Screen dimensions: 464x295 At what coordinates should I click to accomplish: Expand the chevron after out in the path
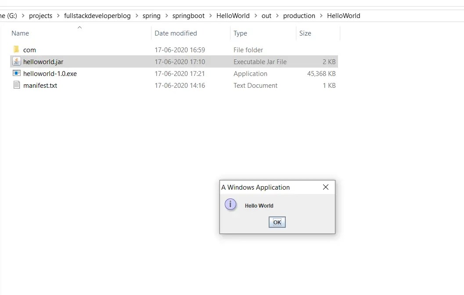pyautogui.click(x=277, y=16)
